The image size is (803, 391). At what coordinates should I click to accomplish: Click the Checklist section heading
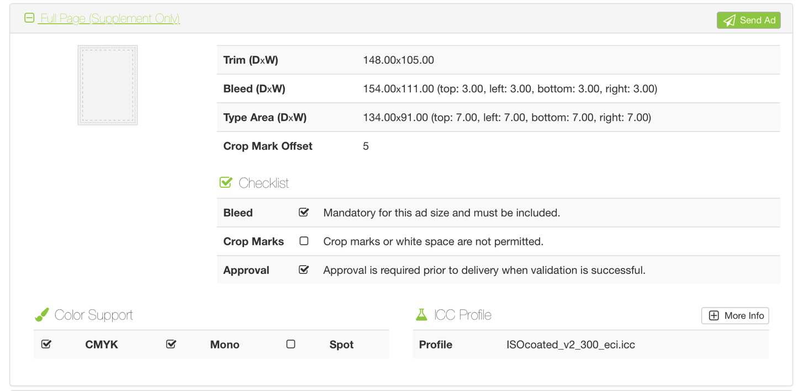click(x=263, y=183)
